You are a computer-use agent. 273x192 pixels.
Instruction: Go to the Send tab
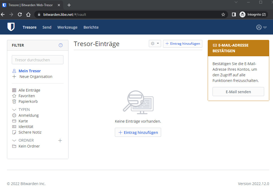pyautogui.click(x=47, y=27)
